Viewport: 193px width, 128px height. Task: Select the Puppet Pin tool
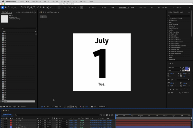51,7
